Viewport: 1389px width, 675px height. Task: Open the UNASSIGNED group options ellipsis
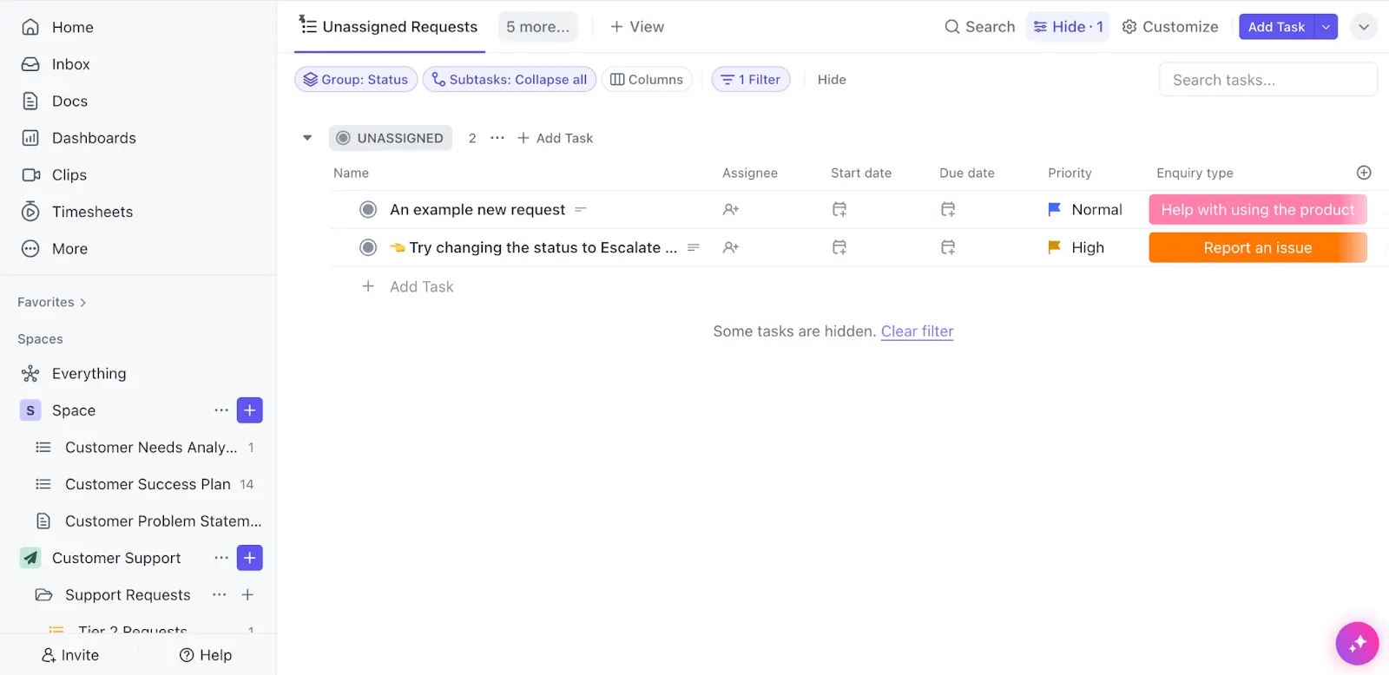pos(497,138)
